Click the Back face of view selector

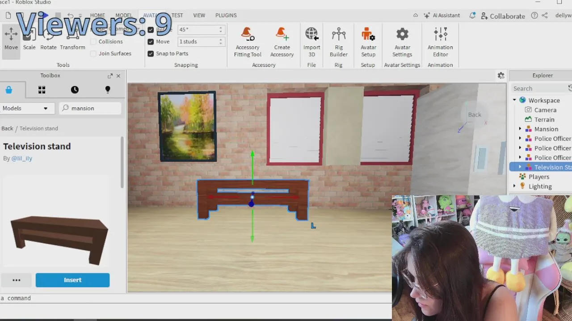coord(475,115)
